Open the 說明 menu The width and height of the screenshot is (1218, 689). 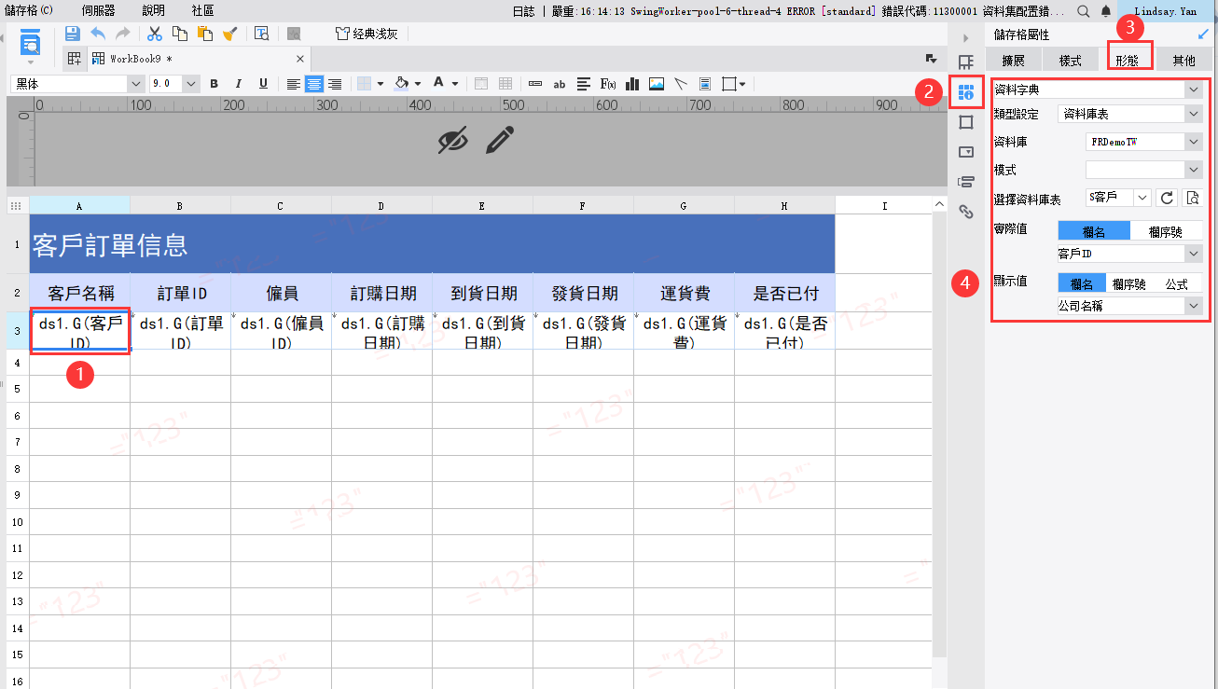154,10
